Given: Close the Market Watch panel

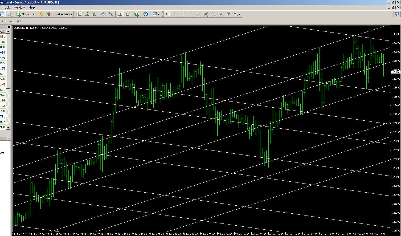Looking at the screenshot, I should (9, 27).
